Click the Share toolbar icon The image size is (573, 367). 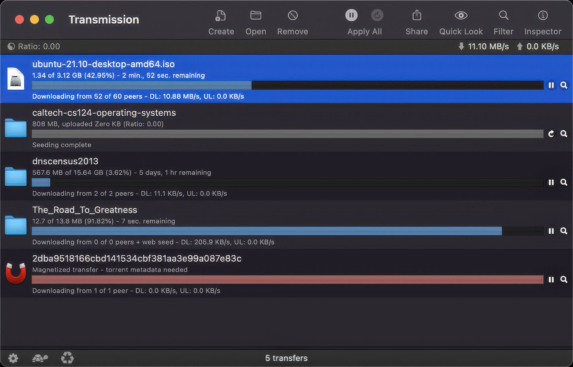(x=417, y=16)
